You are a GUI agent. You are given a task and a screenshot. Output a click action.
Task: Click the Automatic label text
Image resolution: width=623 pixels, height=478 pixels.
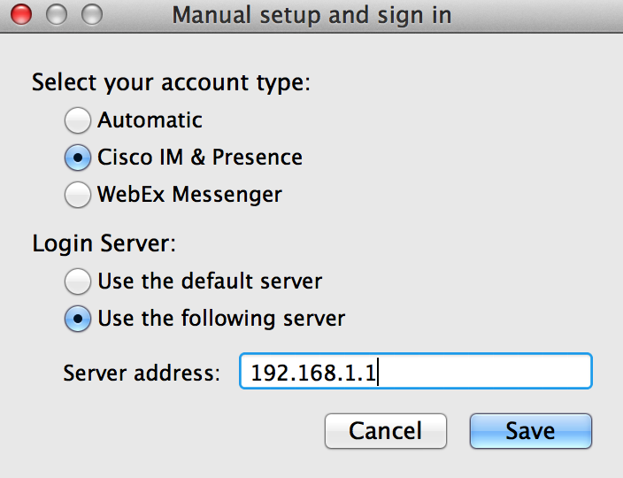(x=150, y=119)
